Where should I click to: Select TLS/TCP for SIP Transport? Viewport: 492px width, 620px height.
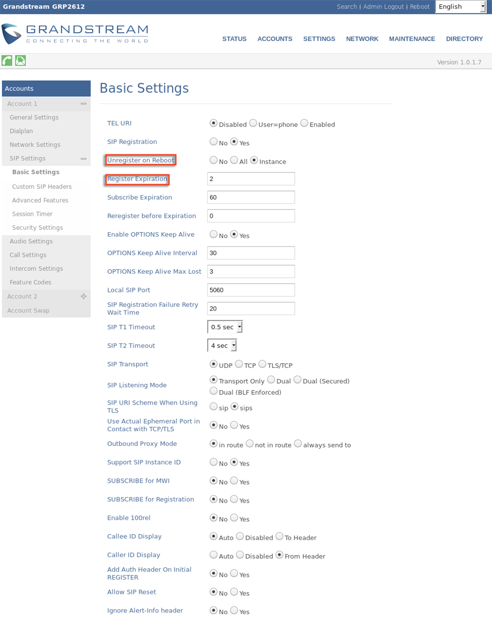click(x=263, y=364)
